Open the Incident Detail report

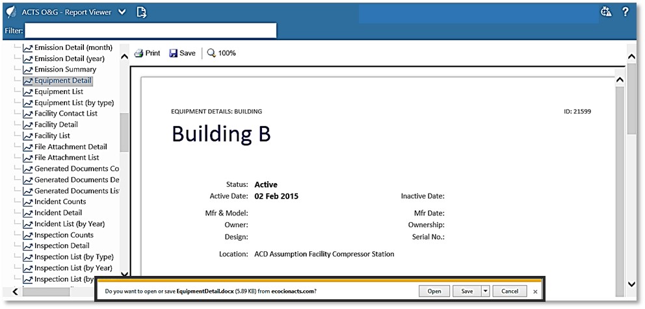(58, 212)
